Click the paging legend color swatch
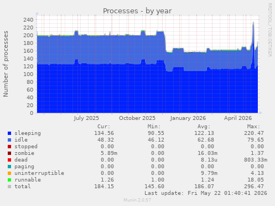Viewport: 275px width, 206px height. (x=9, y=167)
